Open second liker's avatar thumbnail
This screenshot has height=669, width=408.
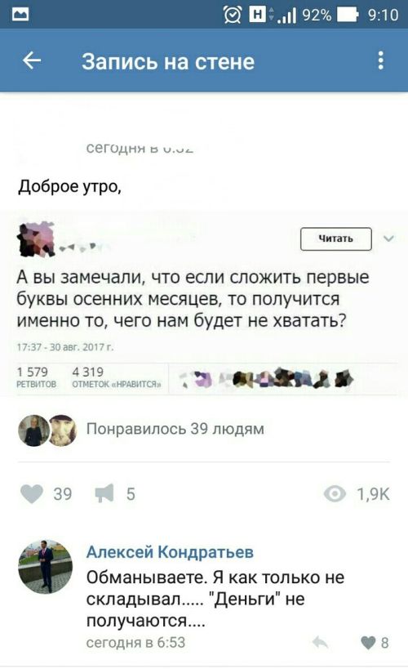(x=63, y=430)
